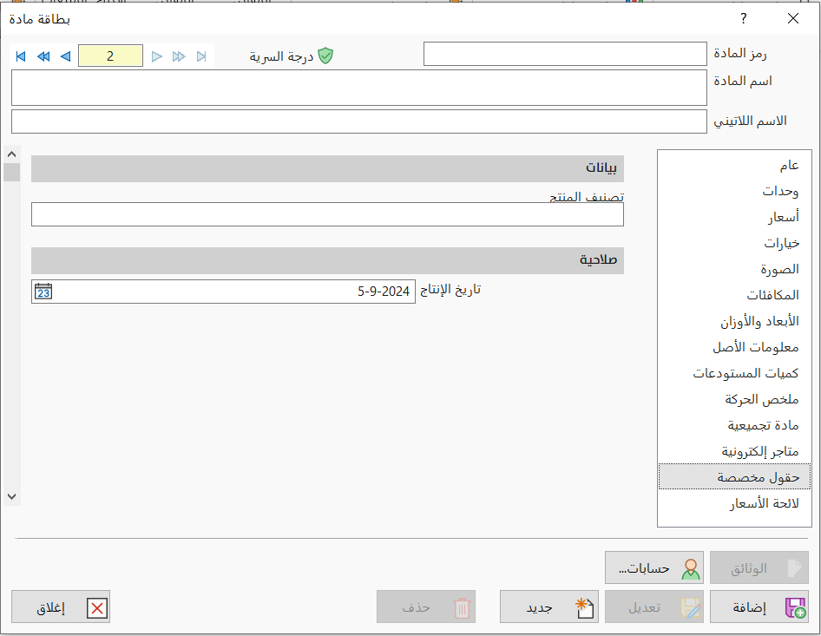The width and height of the screenshot is (821, 636).
Task: Jump forward several records with double-right arrow
Action: coord(179,56)
